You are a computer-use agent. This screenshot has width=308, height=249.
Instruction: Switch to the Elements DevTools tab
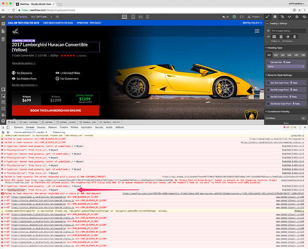tap(18, 127)
